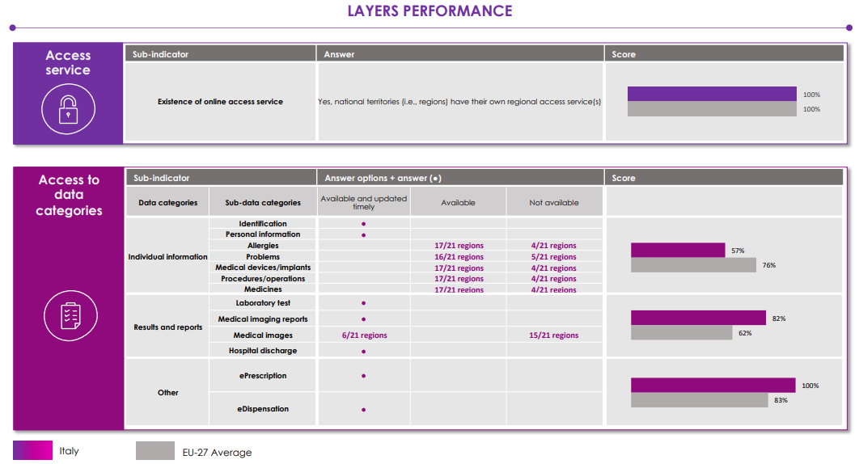Click the eDispensation row dot marker
Viewport: 859px width, 464px height.
pyautogui.click(x=364, y=410)
